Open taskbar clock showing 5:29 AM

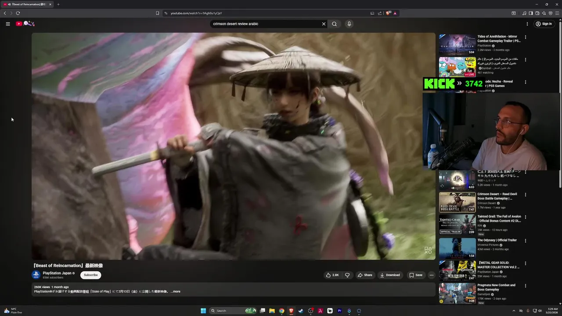pyautogui.click(x=551, y=311)
